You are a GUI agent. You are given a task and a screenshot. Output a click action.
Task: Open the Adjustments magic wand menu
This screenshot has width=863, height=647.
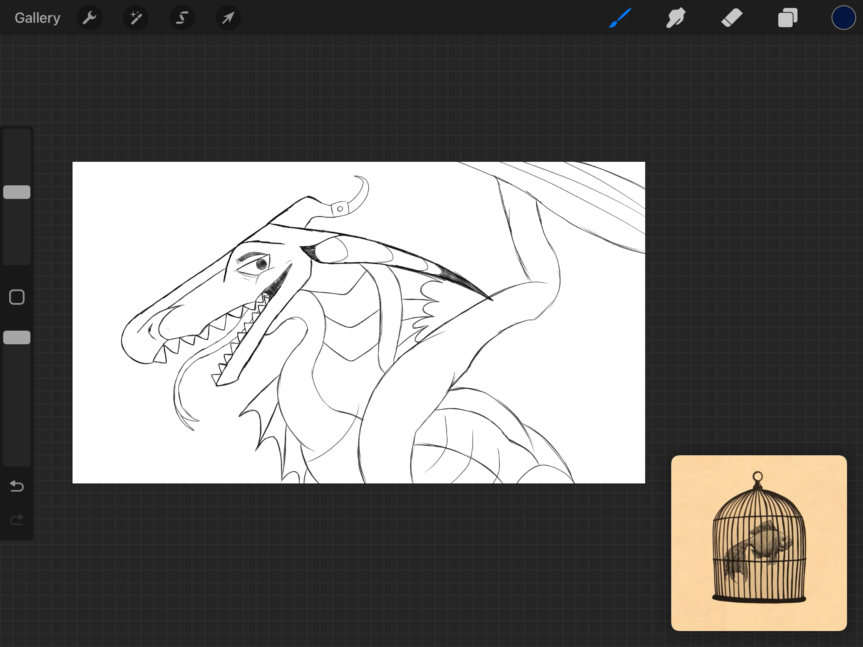coord(136,18)
